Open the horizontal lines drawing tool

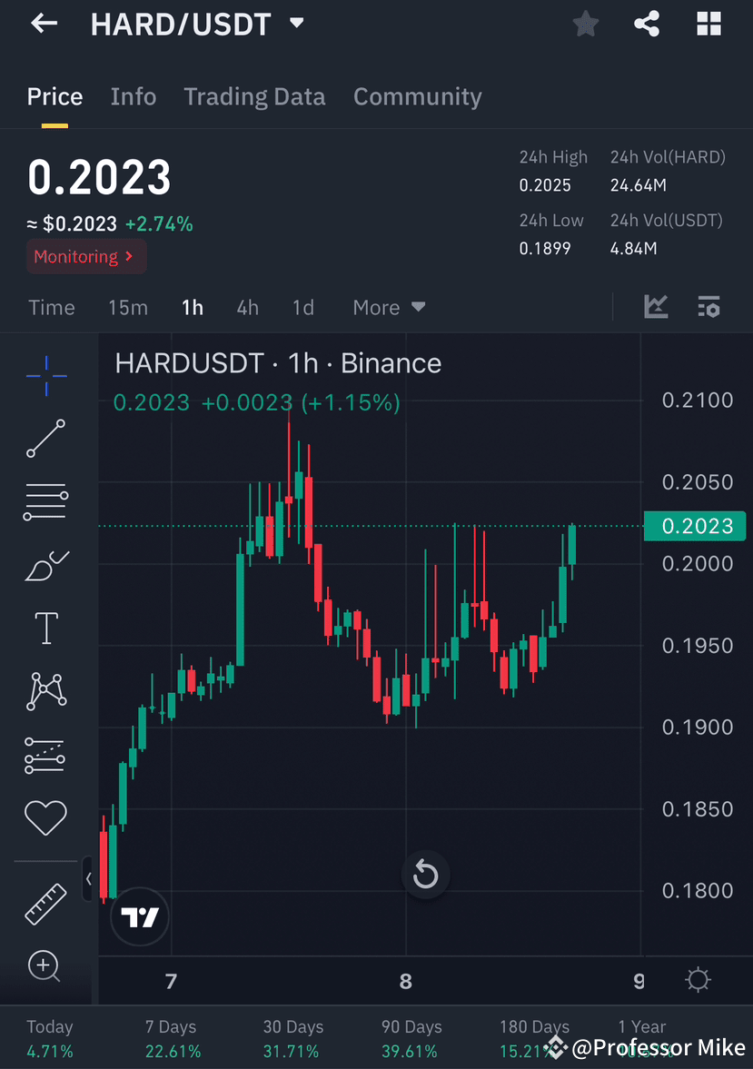pyautogui.click(x=45, y=501)
